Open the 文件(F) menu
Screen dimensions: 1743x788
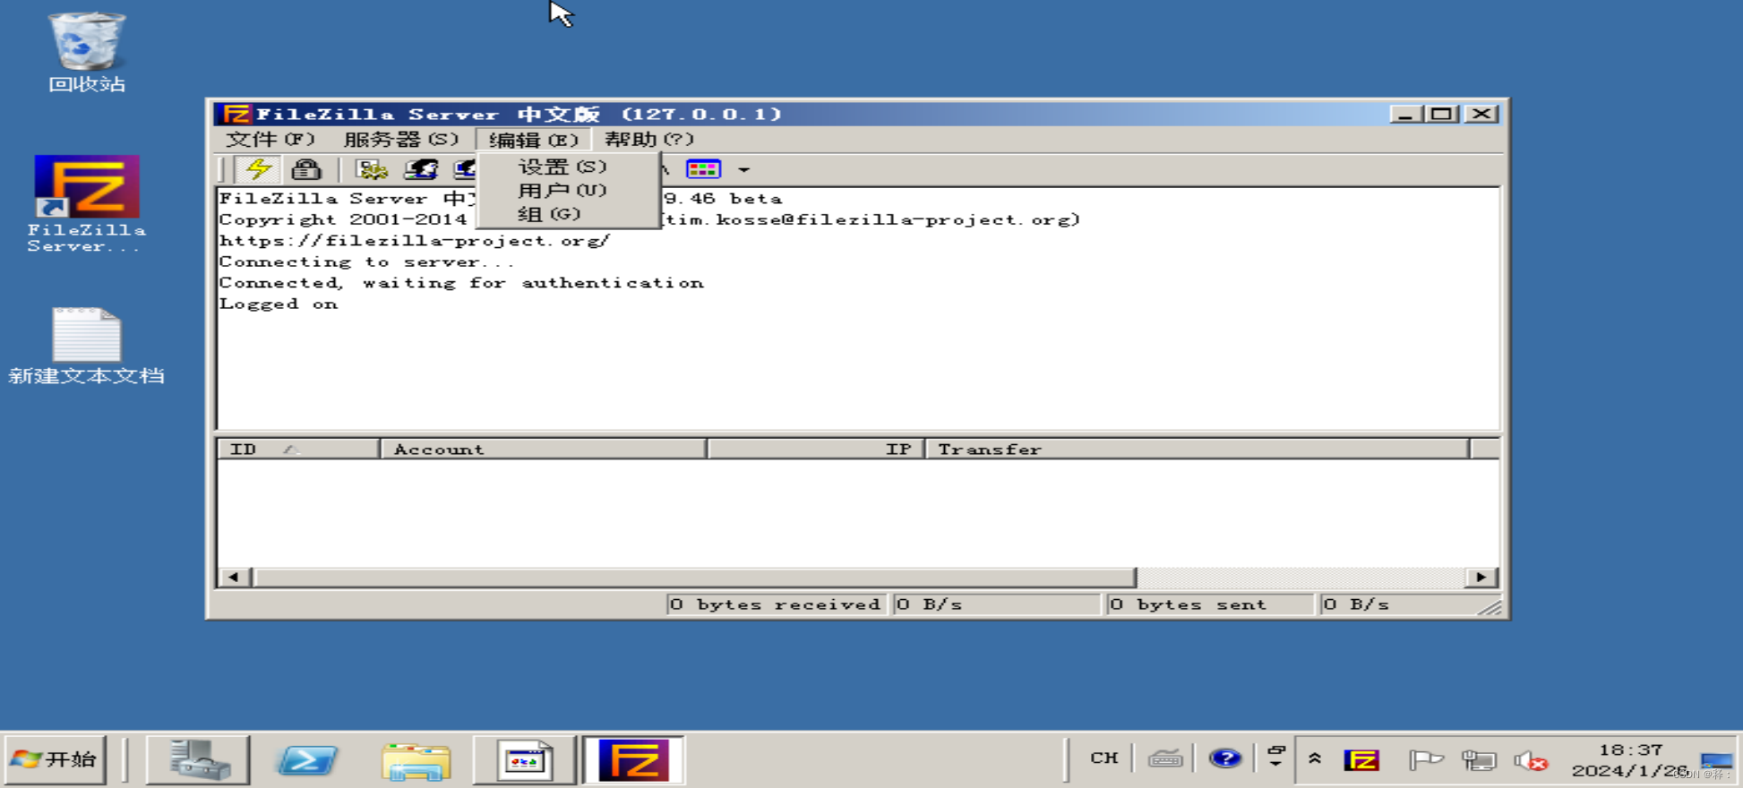tap(270, 140)
